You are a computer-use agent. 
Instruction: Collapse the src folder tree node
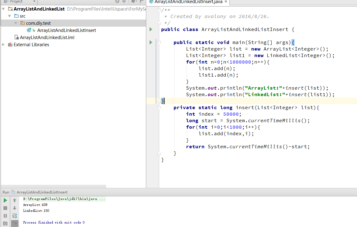pos(10,16)
